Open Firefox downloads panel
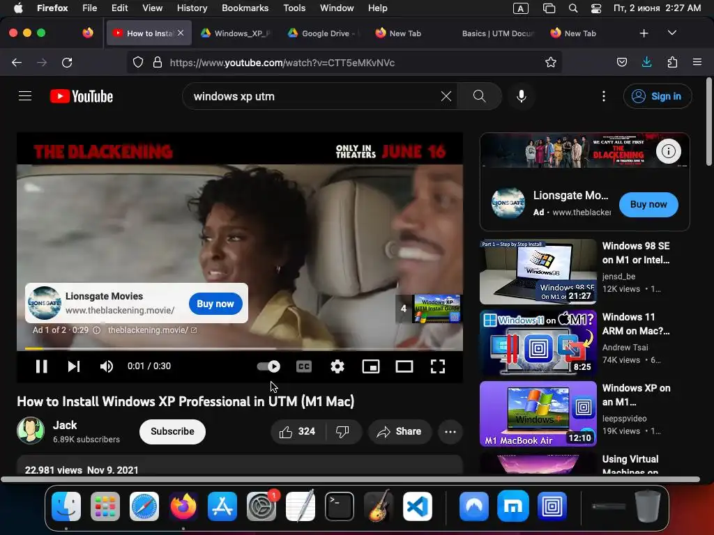Screen dimensions: 714x535 (646, 62)
